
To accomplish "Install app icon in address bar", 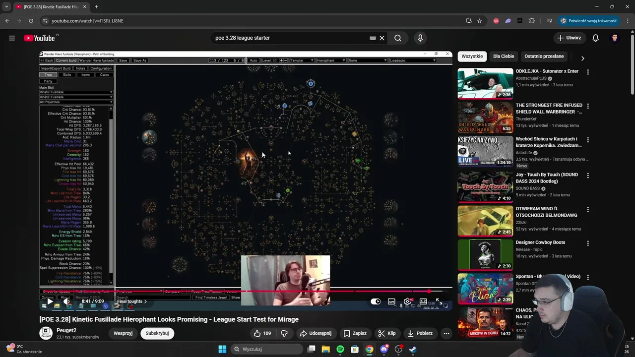I will (x=469, y=21).
